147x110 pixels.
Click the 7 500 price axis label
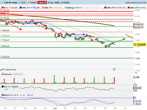coord(137,58)
